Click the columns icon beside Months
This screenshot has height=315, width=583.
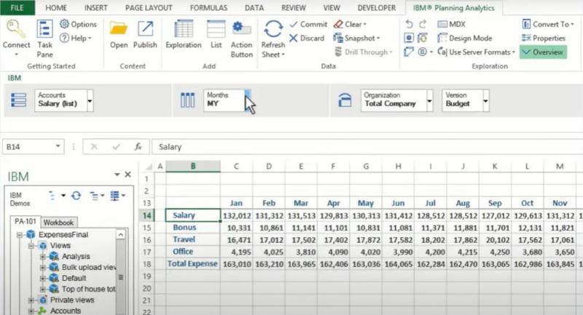[x=187, y=100]
